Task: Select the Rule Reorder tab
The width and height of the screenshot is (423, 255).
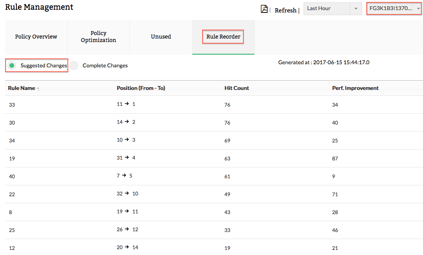Action: coord(223,37)
